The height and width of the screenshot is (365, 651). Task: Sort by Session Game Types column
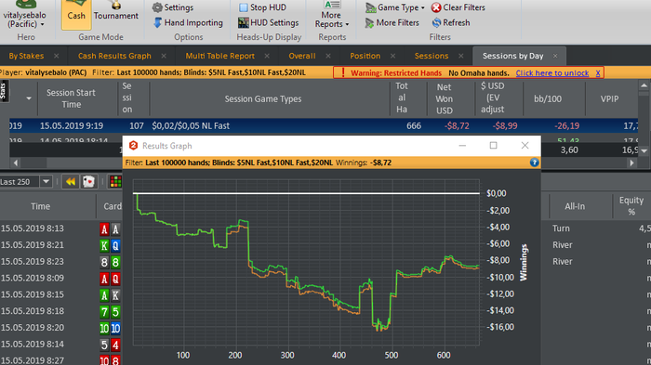263,98
